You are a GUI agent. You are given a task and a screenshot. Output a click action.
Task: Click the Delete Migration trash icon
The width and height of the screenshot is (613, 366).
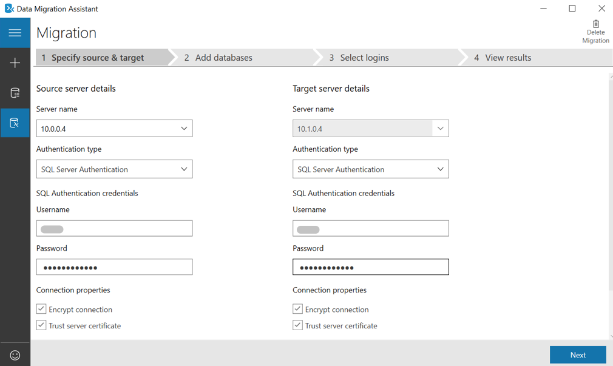[x=595, y=24]
